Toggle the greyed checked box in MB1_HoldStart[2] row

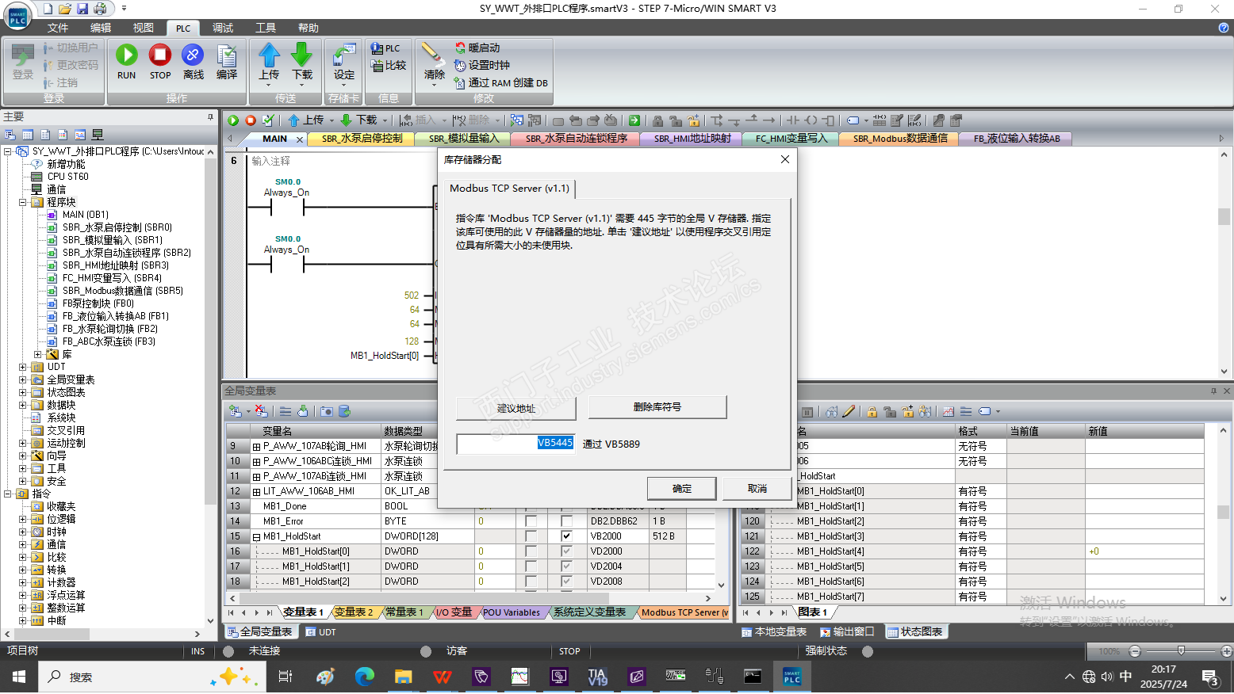pos(566,582)
